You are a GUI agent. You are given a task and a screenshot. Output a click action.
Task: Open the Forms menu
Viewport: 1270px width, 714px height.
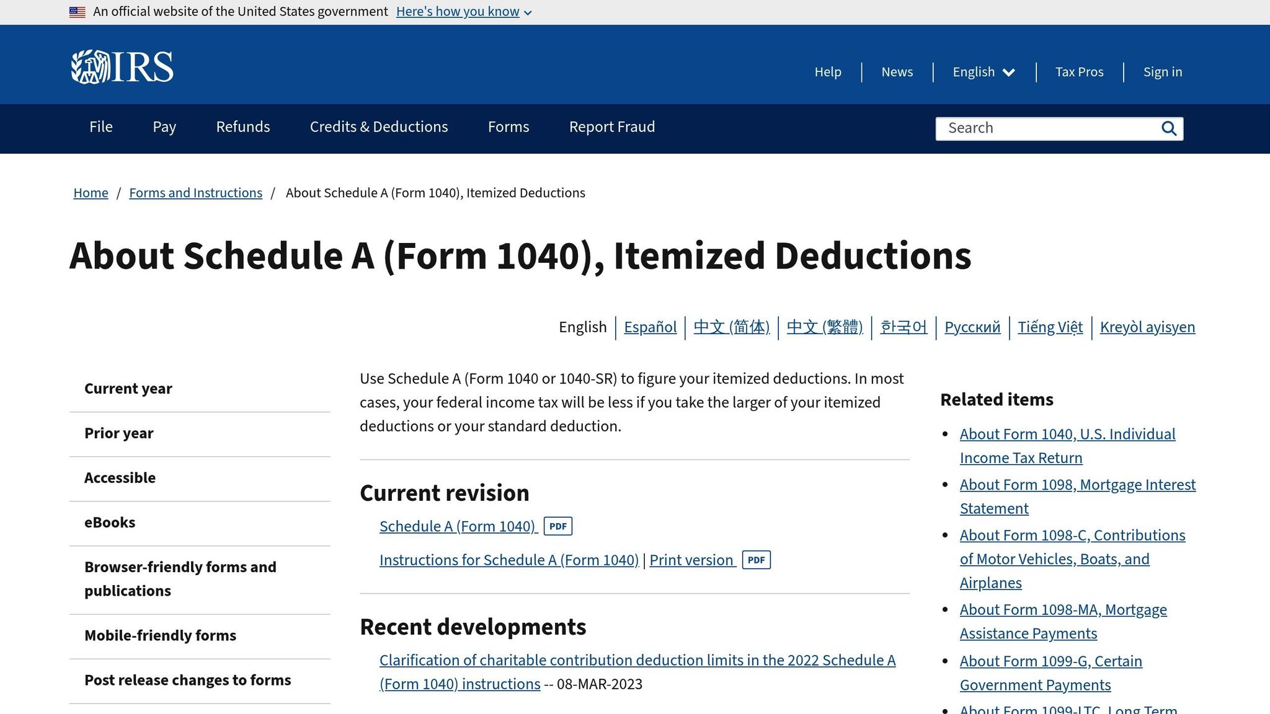(508, 127)
